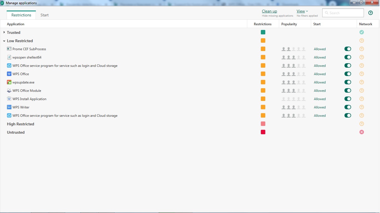Click the Allowed status for WPS Writer
Viewport: 380px width, 213px height.
320,107
